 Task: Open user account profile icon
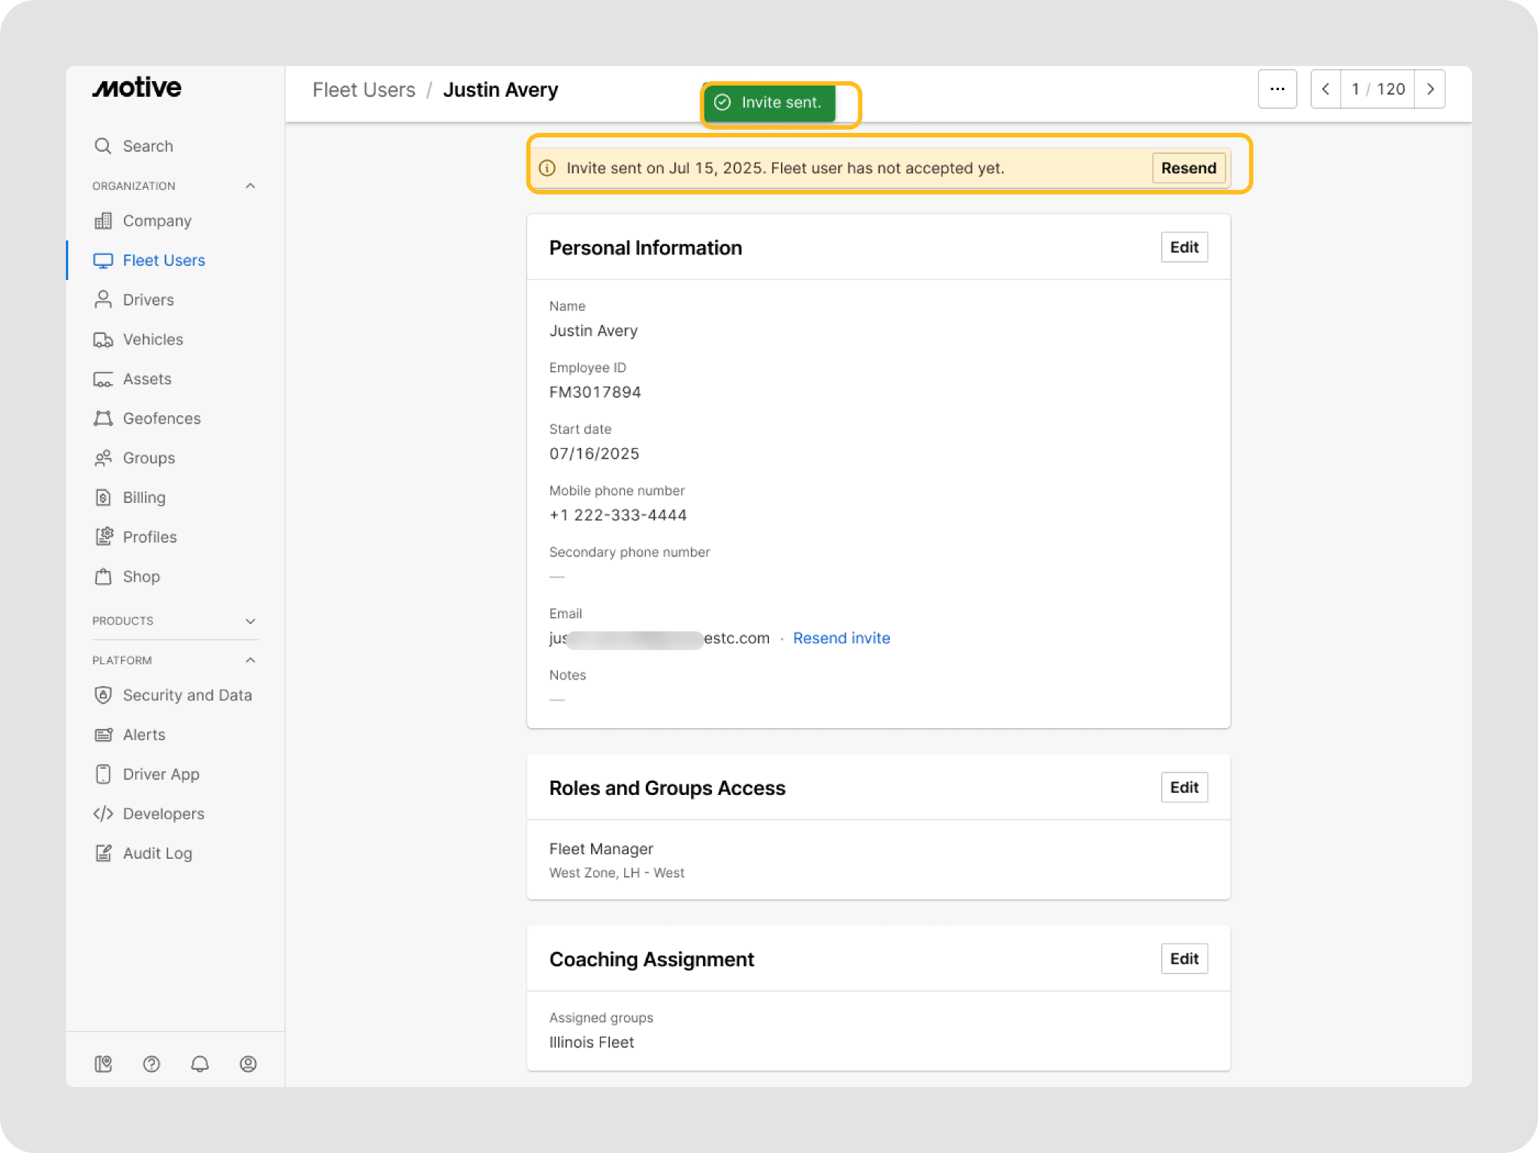click(248, 1064)
